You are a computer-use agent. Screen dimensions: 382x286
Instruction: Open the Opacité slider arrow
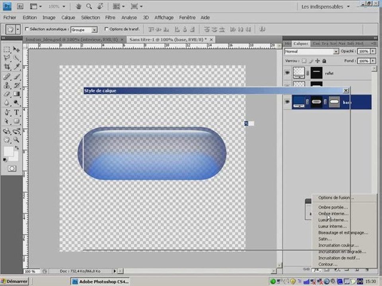click(x=373, y=51)
